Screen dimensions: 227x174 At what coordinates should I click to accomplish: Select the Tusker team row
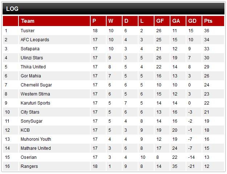coord(113,31)
